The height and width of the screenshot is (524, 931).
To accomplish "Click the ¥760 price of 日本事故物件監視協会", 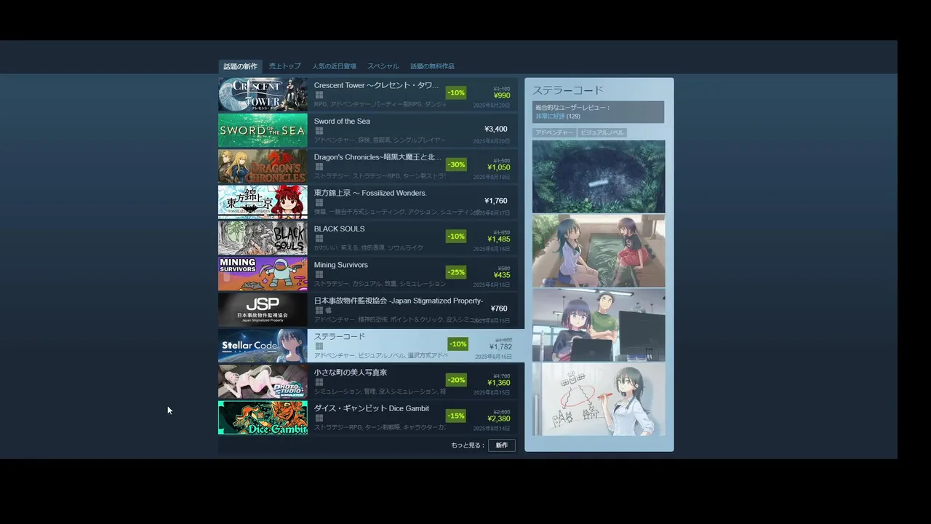I will (x=499, y=309).
